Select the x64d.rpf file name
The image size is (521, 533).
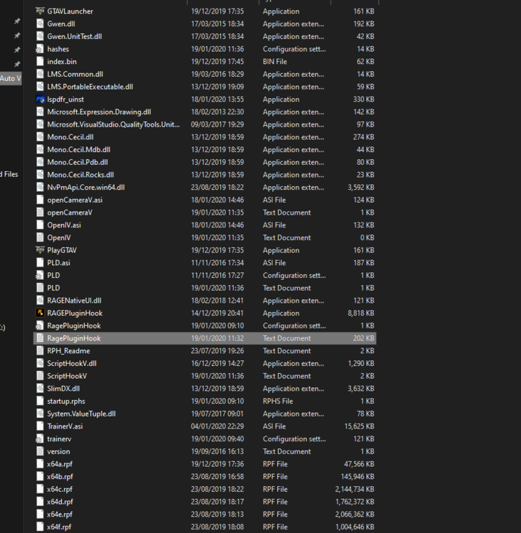pyautogui.click(x=60, y=502)
